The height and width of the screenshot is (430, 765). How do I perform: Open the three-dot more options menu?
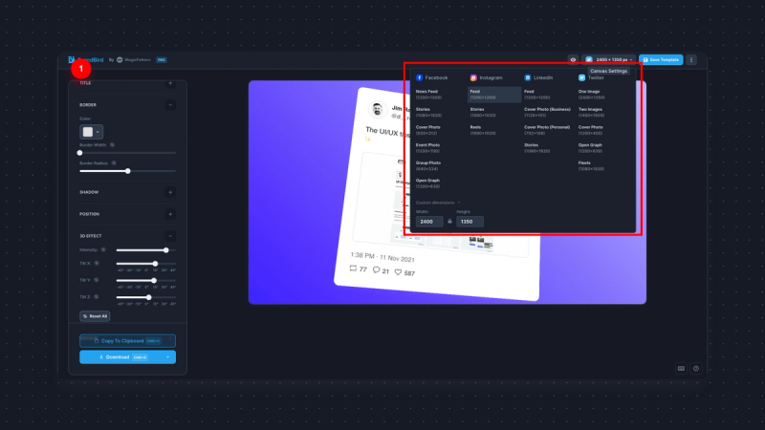point(690,59)
